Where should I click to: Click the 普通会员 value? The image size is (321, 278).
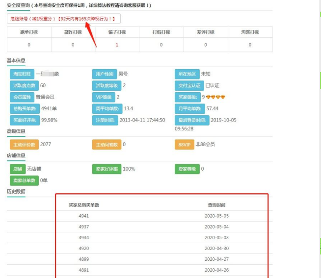point(45,97)
